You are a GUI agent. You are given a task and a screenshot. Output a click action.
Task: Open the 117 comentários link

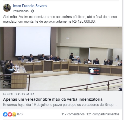coord(73,114)
